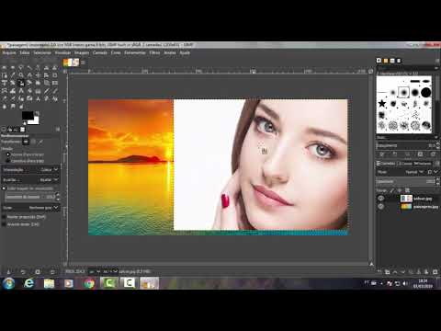The height and width of the screenshot is (331, 441).
Task: Reset tool options to defaults
Action: tap(52, 271)
